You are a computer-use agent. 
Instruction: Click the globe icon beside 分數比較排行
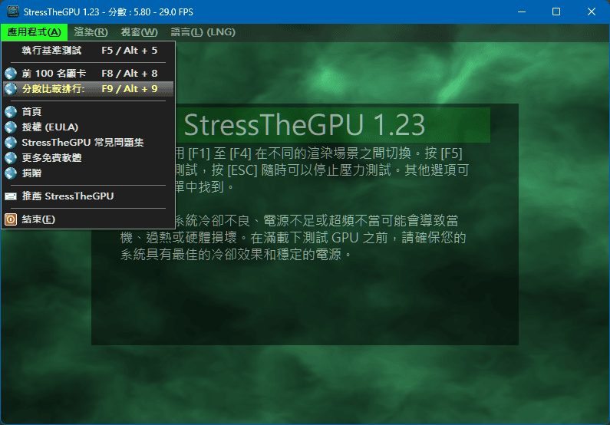[10, 89]
